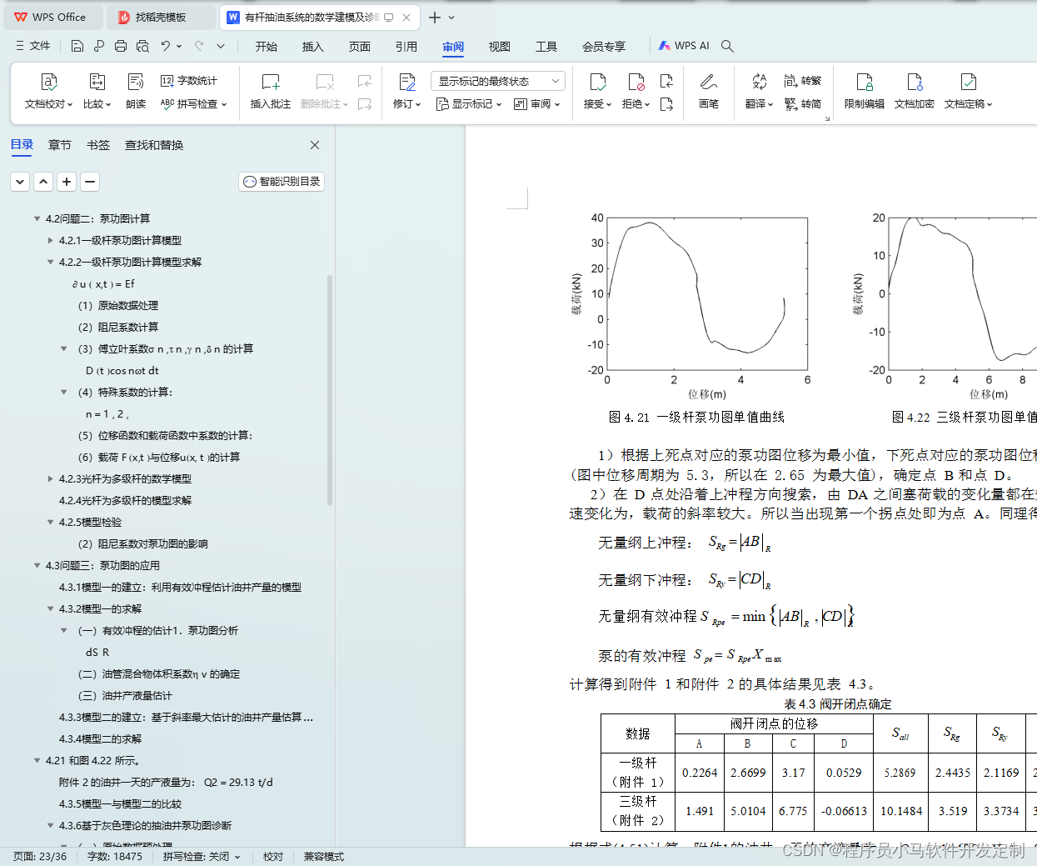
Task: Switch to the 找稻壳模板 window tab
Action: click(160, 17)
